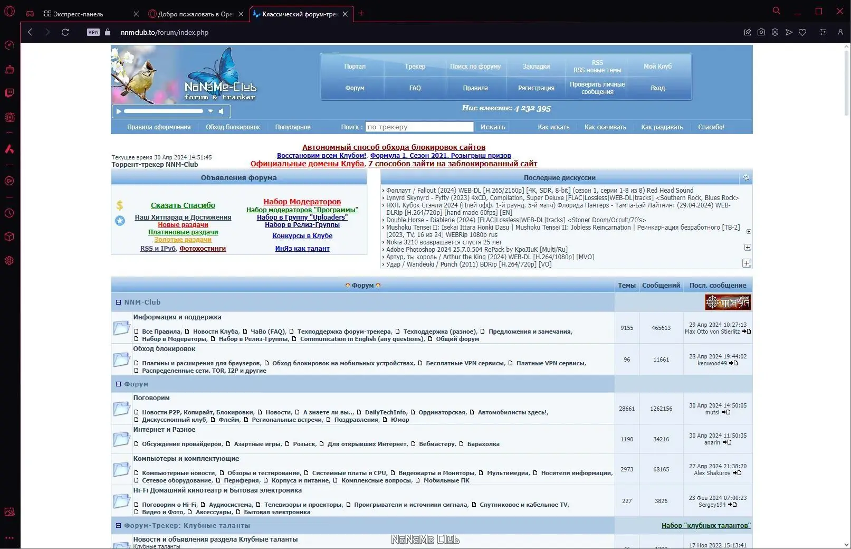
Task: Take a snapshot with the camera icon
Action: tap(761, 32)
